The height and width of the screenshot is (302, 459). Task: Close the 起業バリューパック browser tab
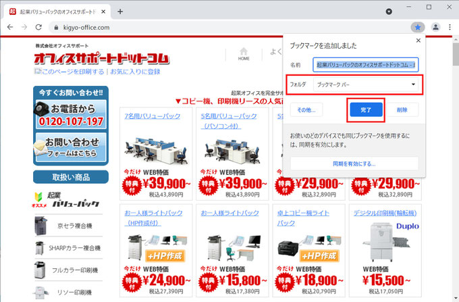click(103, 11)
